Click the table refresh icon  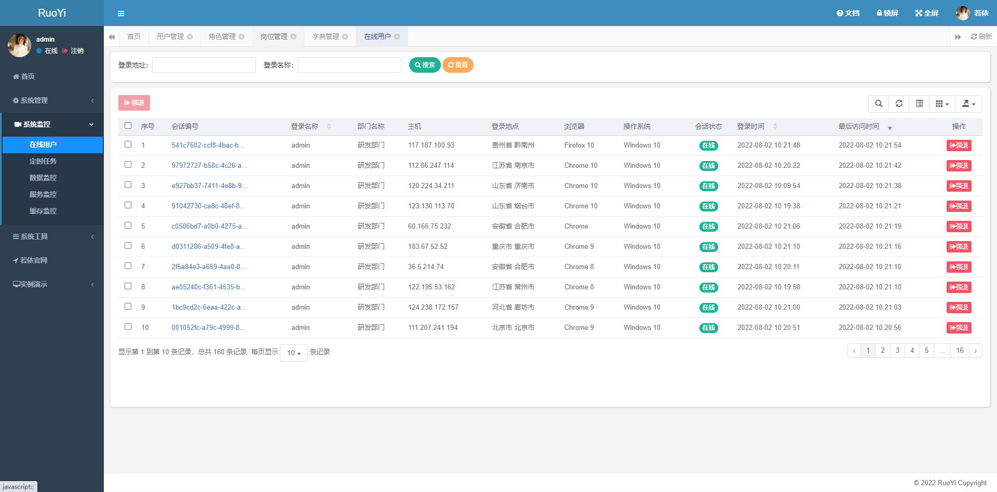click(899, 104)
